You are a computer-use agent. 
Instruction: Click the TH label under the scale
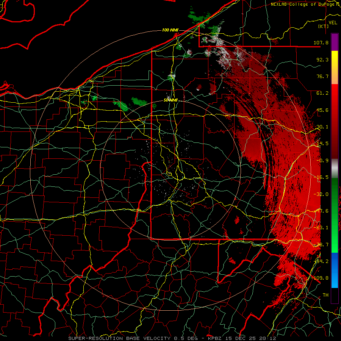coord(325,295)
